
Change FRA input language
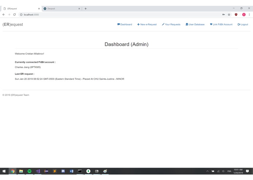[x=229, y=171]
